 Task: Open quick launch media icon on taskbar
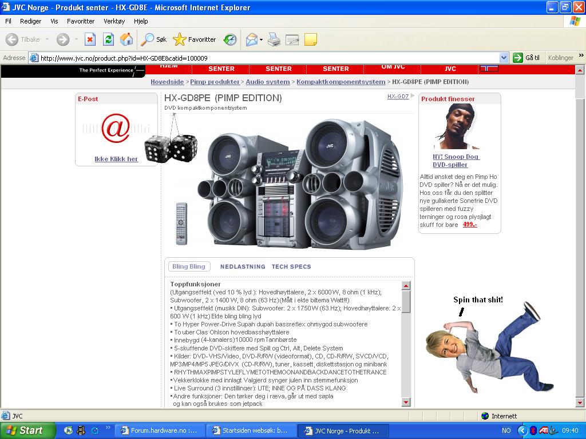click(x=81, y=430)
